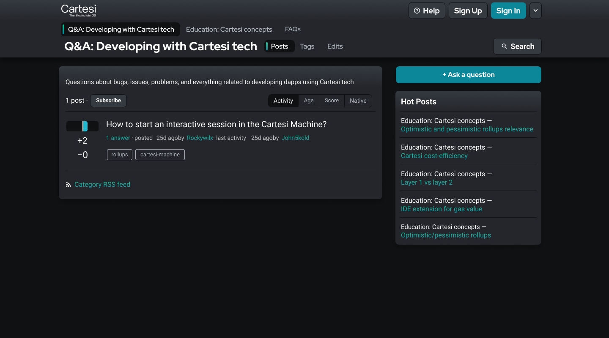Image resolution: width=609 pixels, height=338 pixels.
Task: Subscribe to this category
Action: (108, 101)
